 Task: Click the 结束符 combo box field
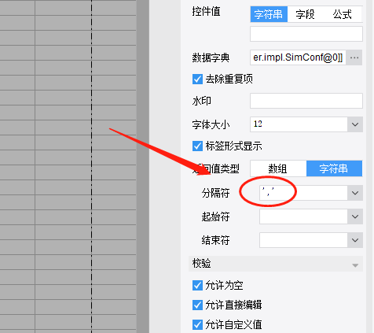tap(303, 240)
